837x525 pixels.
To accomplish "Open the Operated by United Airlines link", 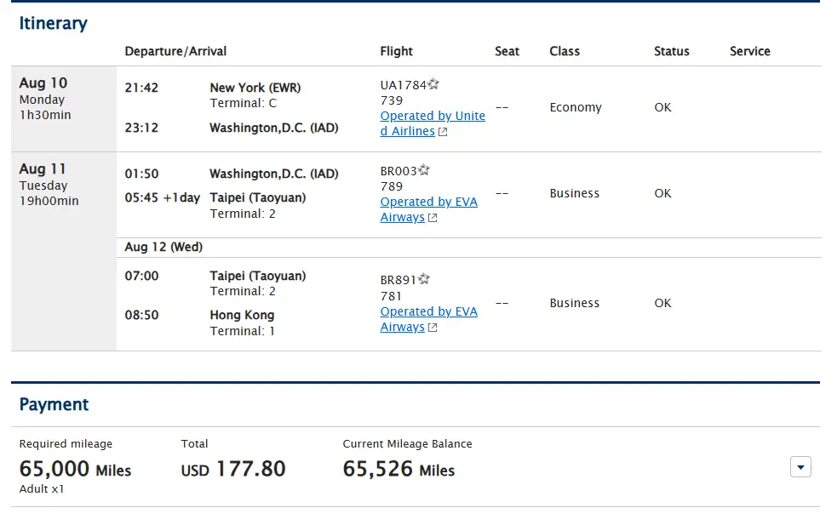I will [x=433, y=117].
